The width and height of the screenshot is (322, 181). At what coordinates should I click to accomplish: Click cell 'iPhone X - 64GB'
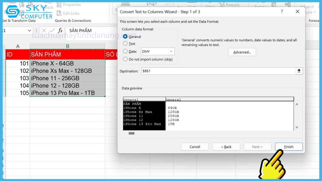(67, 63)
